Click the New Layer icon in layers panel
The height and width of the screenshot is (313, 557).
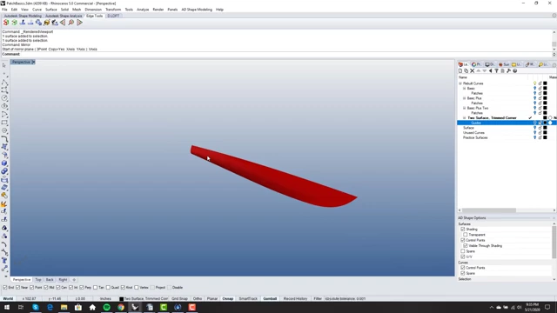pyautogui.click(x=460, y=71)
